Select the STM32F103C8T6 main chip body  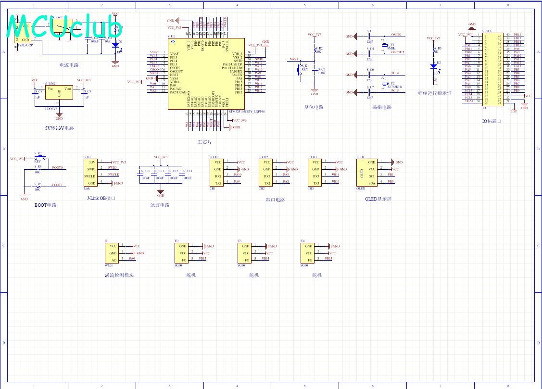click(x=206, y=74)
